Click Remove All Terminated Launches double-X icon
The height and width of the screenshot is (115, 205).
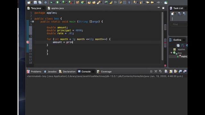pyautogui.click(x=160, y=71)
